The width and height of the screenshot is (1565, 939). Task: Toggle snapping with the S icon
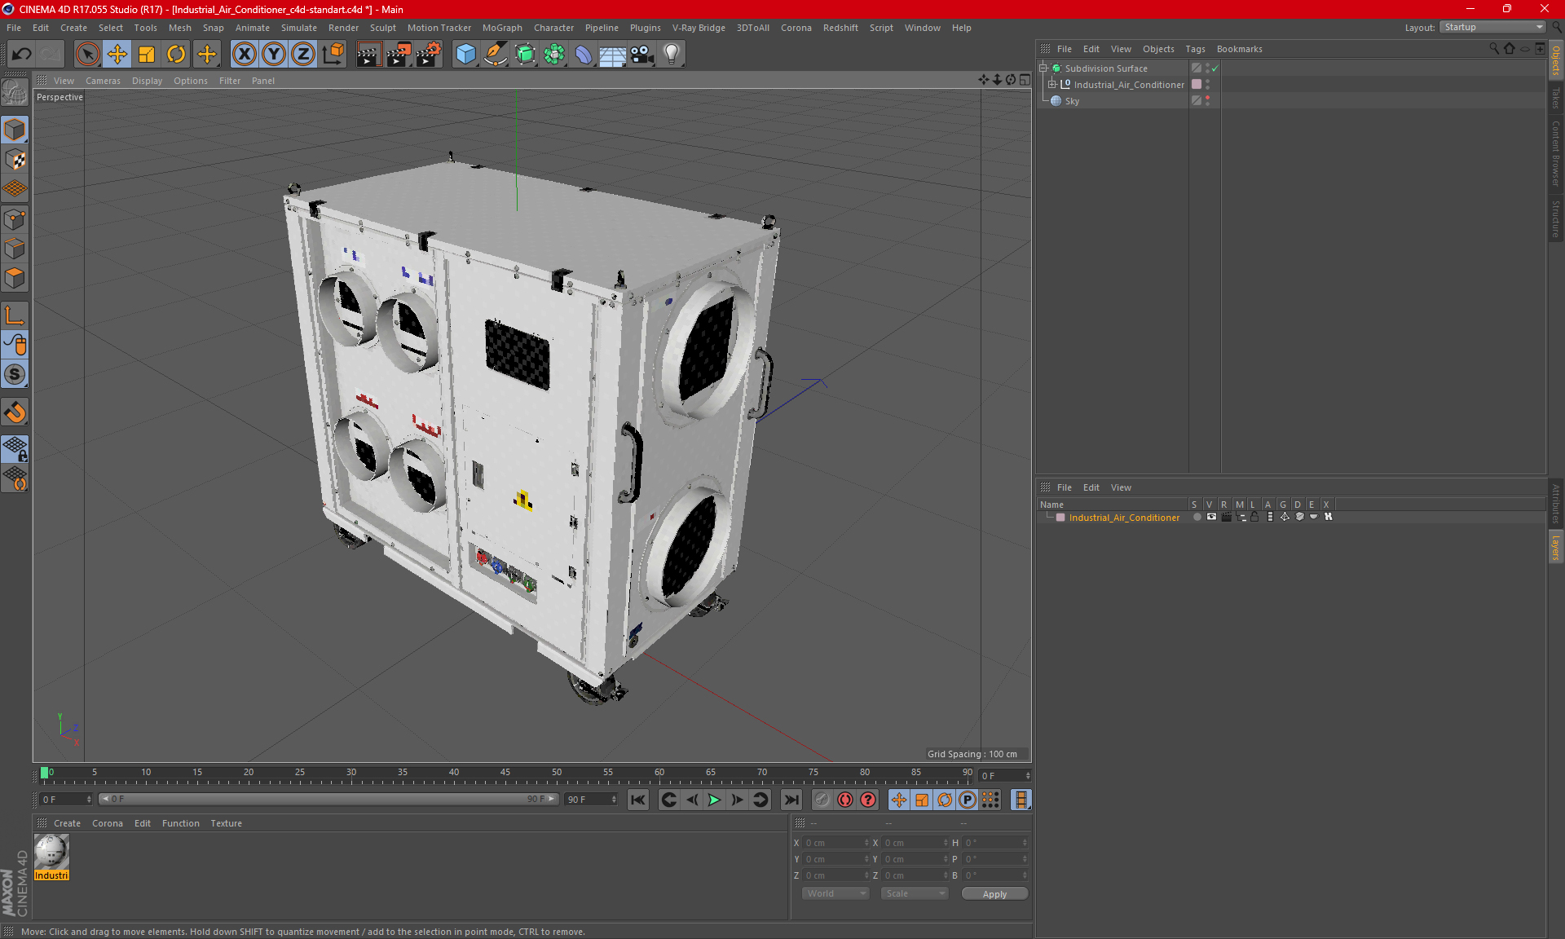click(x=15, y=375)
